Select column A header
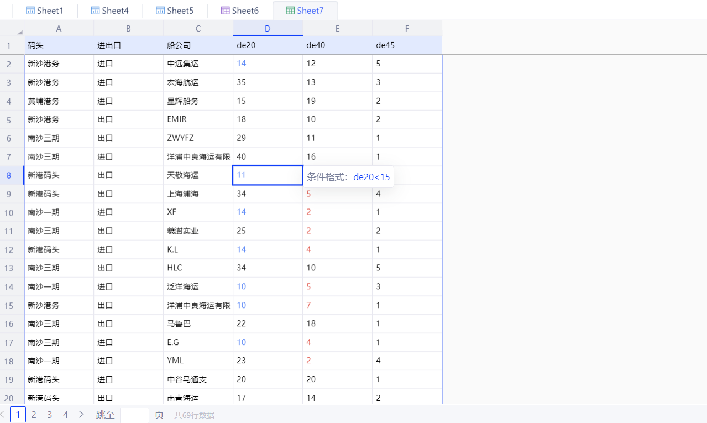707x423 pixels. 59,28
